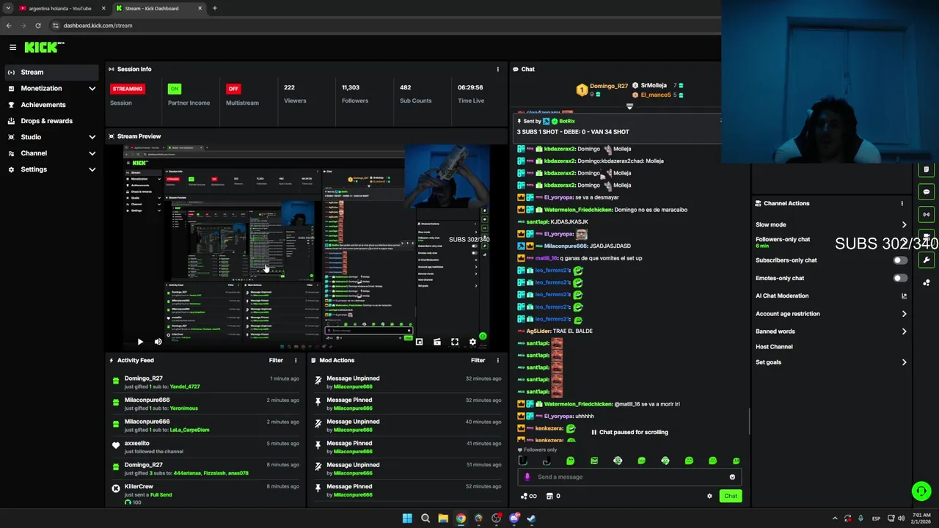Image resolution: width=939 pixels, height=528 pixels.
Task: Toggle Multistream OFF badge
Action: pyautogui.click(x=233, y=89)
